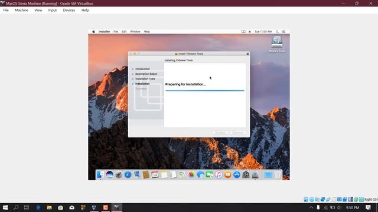Image resolution: width=378 pixels, height=212 pixels.
Task: Open Finder in the macOS dock
Action: pos(100,175)
